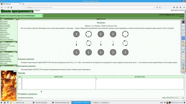186x104 pixels.
Task: Open the system start menu in taskbar
Action: point(1,103)
